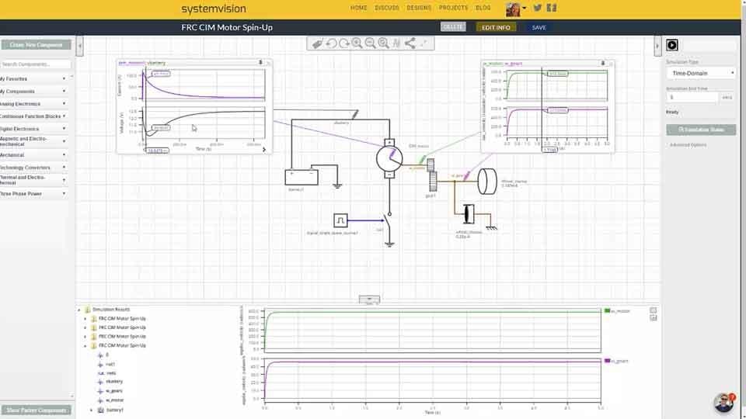Open the Twitter icon in header
This screenshot has height=419, width=746.
click(x=537, y=8)
